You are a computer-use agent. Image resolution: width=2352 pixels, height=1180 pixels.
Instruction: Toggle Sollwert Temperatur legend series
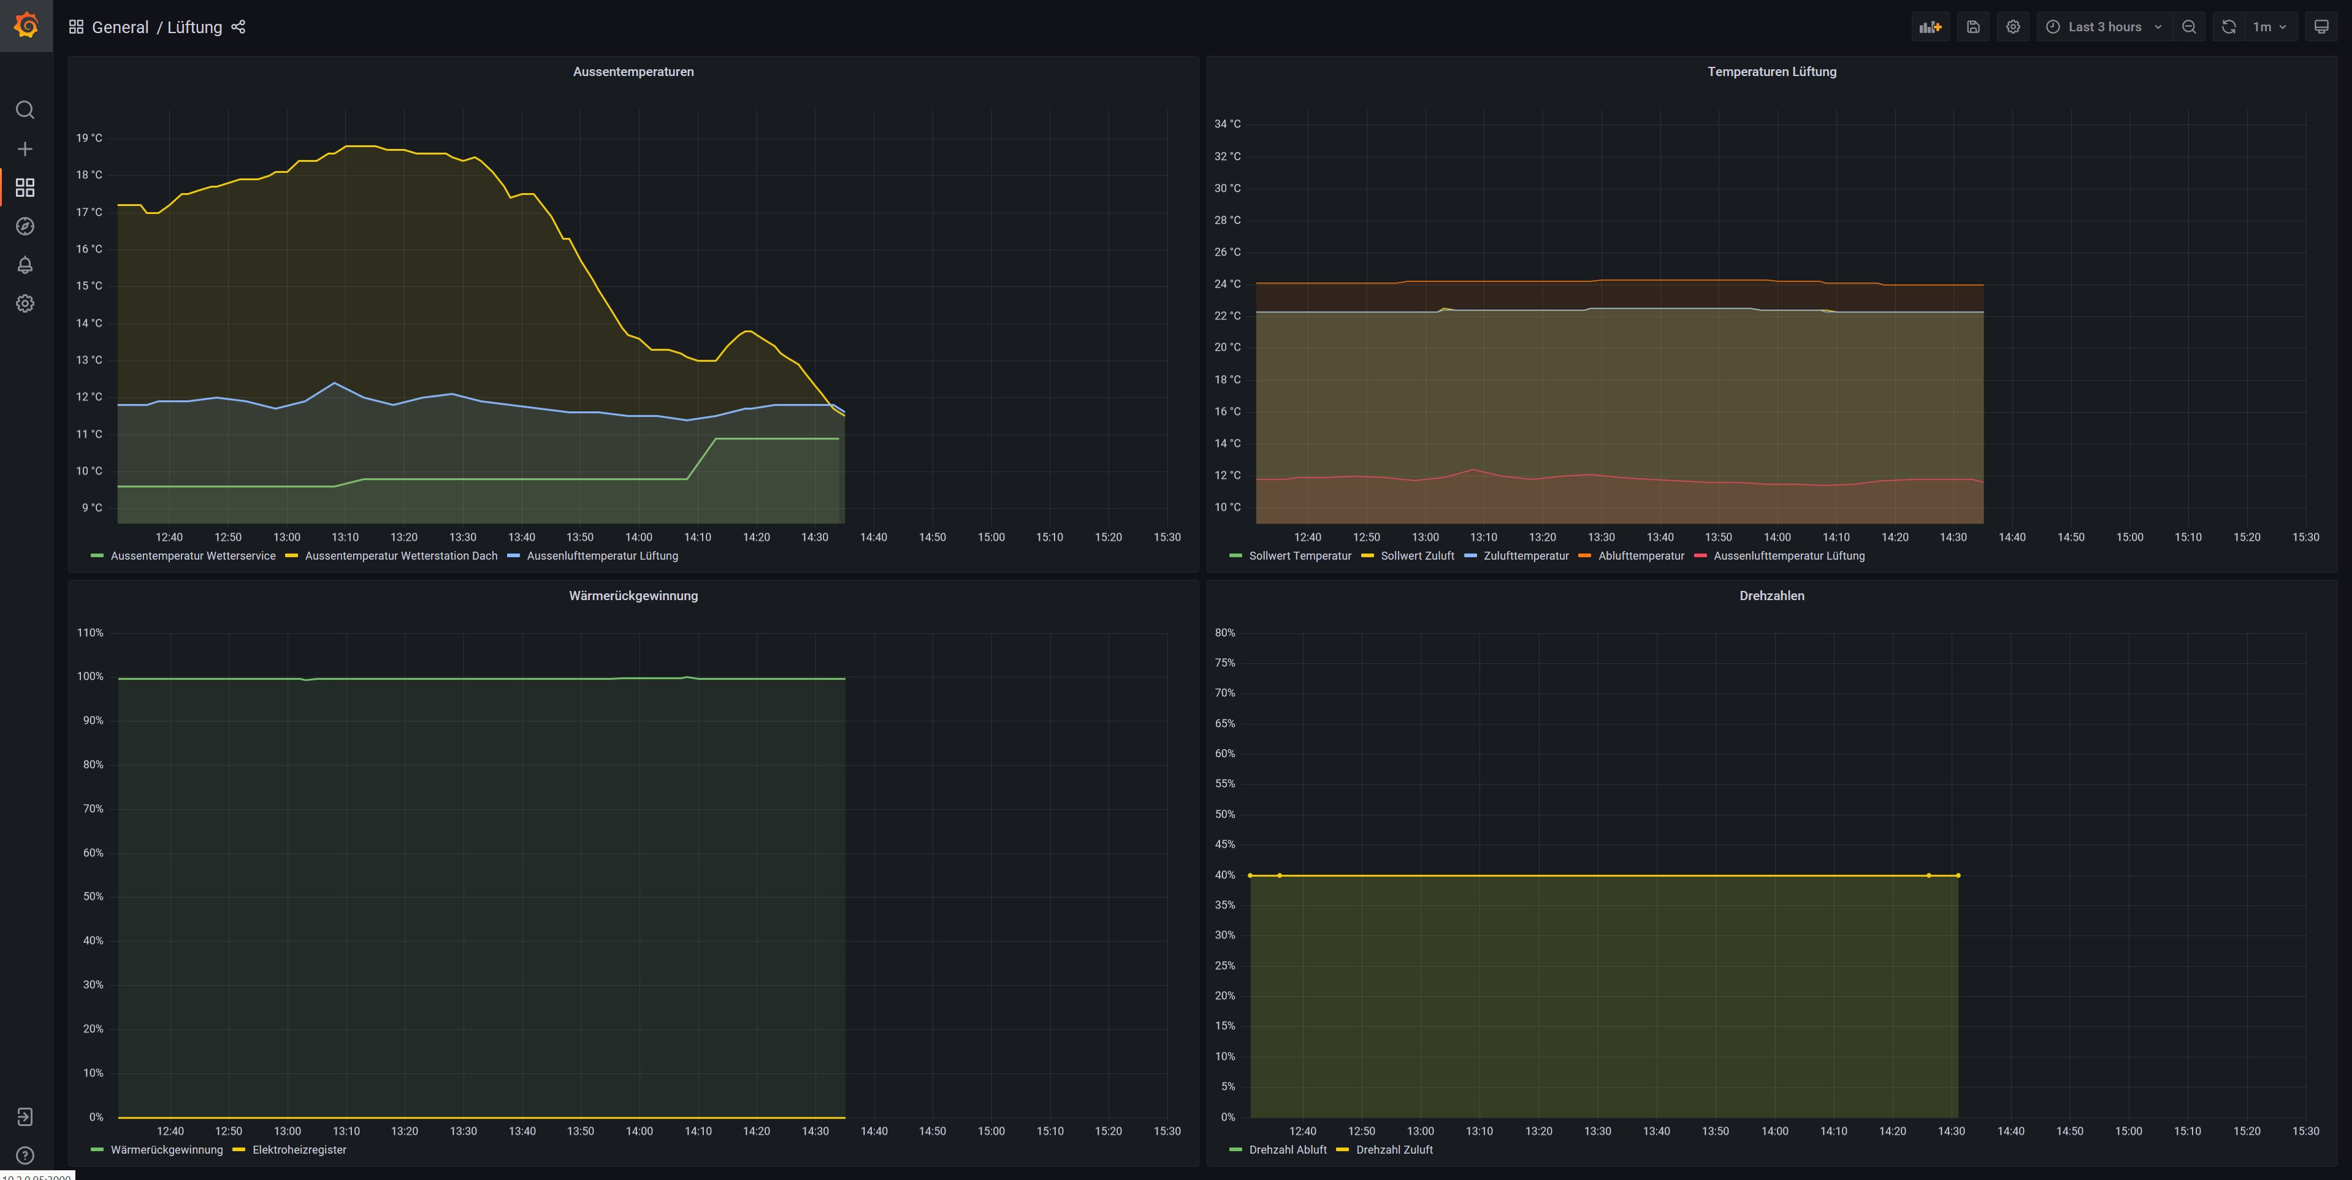tap(1300, 556)
